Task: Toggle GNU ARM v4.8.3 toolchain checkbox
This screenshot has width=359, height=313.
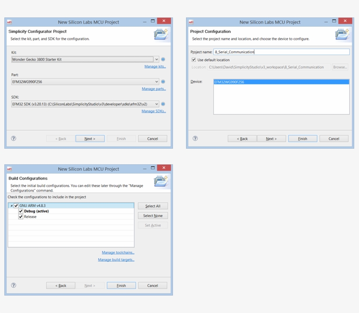Action: 16,205
